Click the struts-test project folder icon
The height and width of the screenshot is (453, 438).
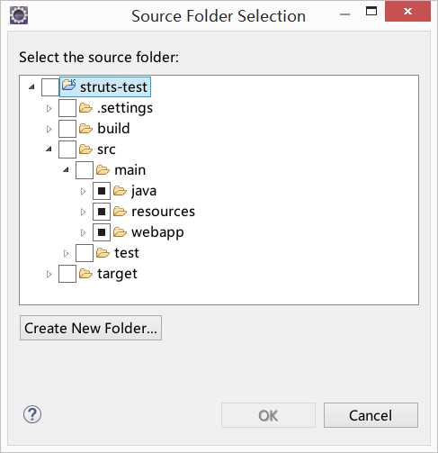pyautogui.click(x=69, y=86)
